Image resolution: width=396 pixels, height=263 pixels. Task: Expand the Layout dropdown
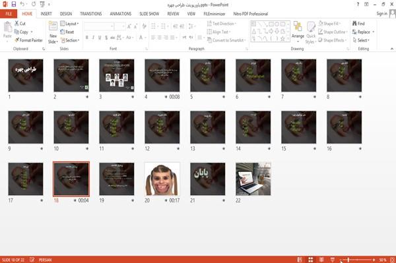coord(69,24)
